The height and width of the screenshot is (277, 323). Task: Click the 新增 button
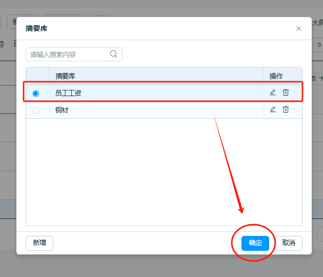(39, 243)
